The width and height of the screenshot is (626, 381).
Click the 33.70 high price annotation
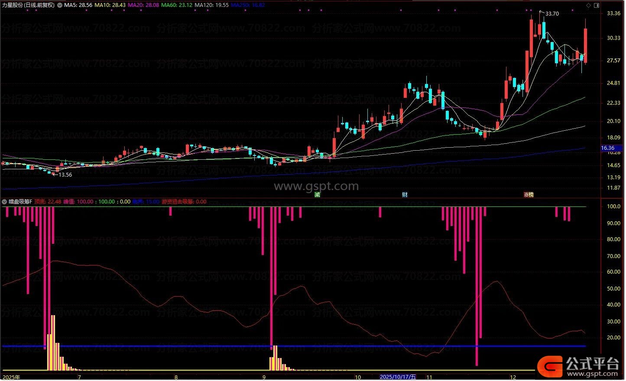pos(552,14)
